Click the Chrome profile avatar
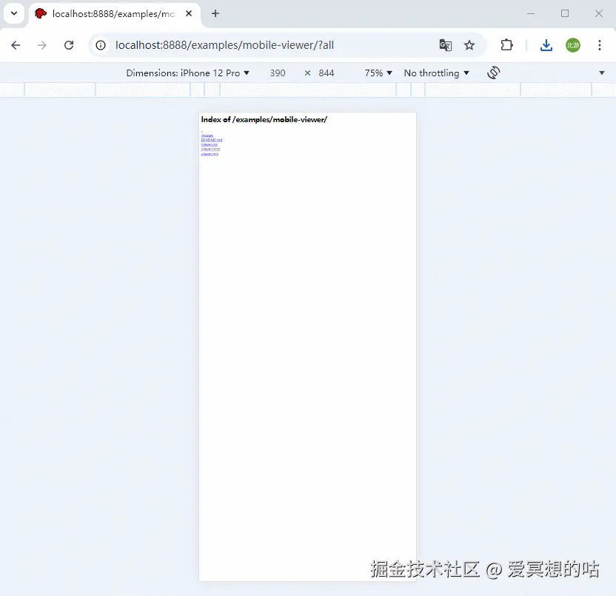 (x=573, y=45)
